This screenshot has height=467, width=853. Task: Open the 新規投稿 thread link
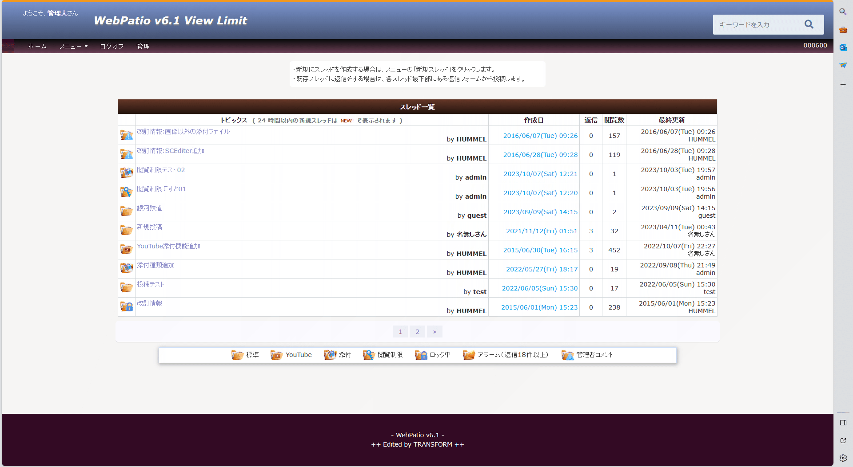(149, 227)
